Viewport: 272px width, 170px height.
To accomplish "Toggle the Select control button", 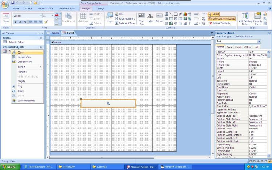I will point(214,14).
